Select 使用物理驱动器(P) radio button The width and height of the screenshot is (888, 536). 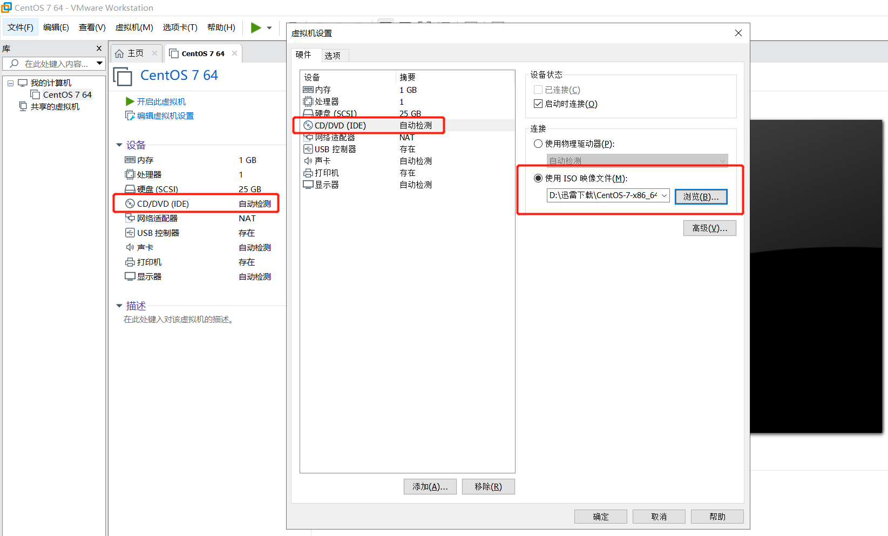click(538, 144)
